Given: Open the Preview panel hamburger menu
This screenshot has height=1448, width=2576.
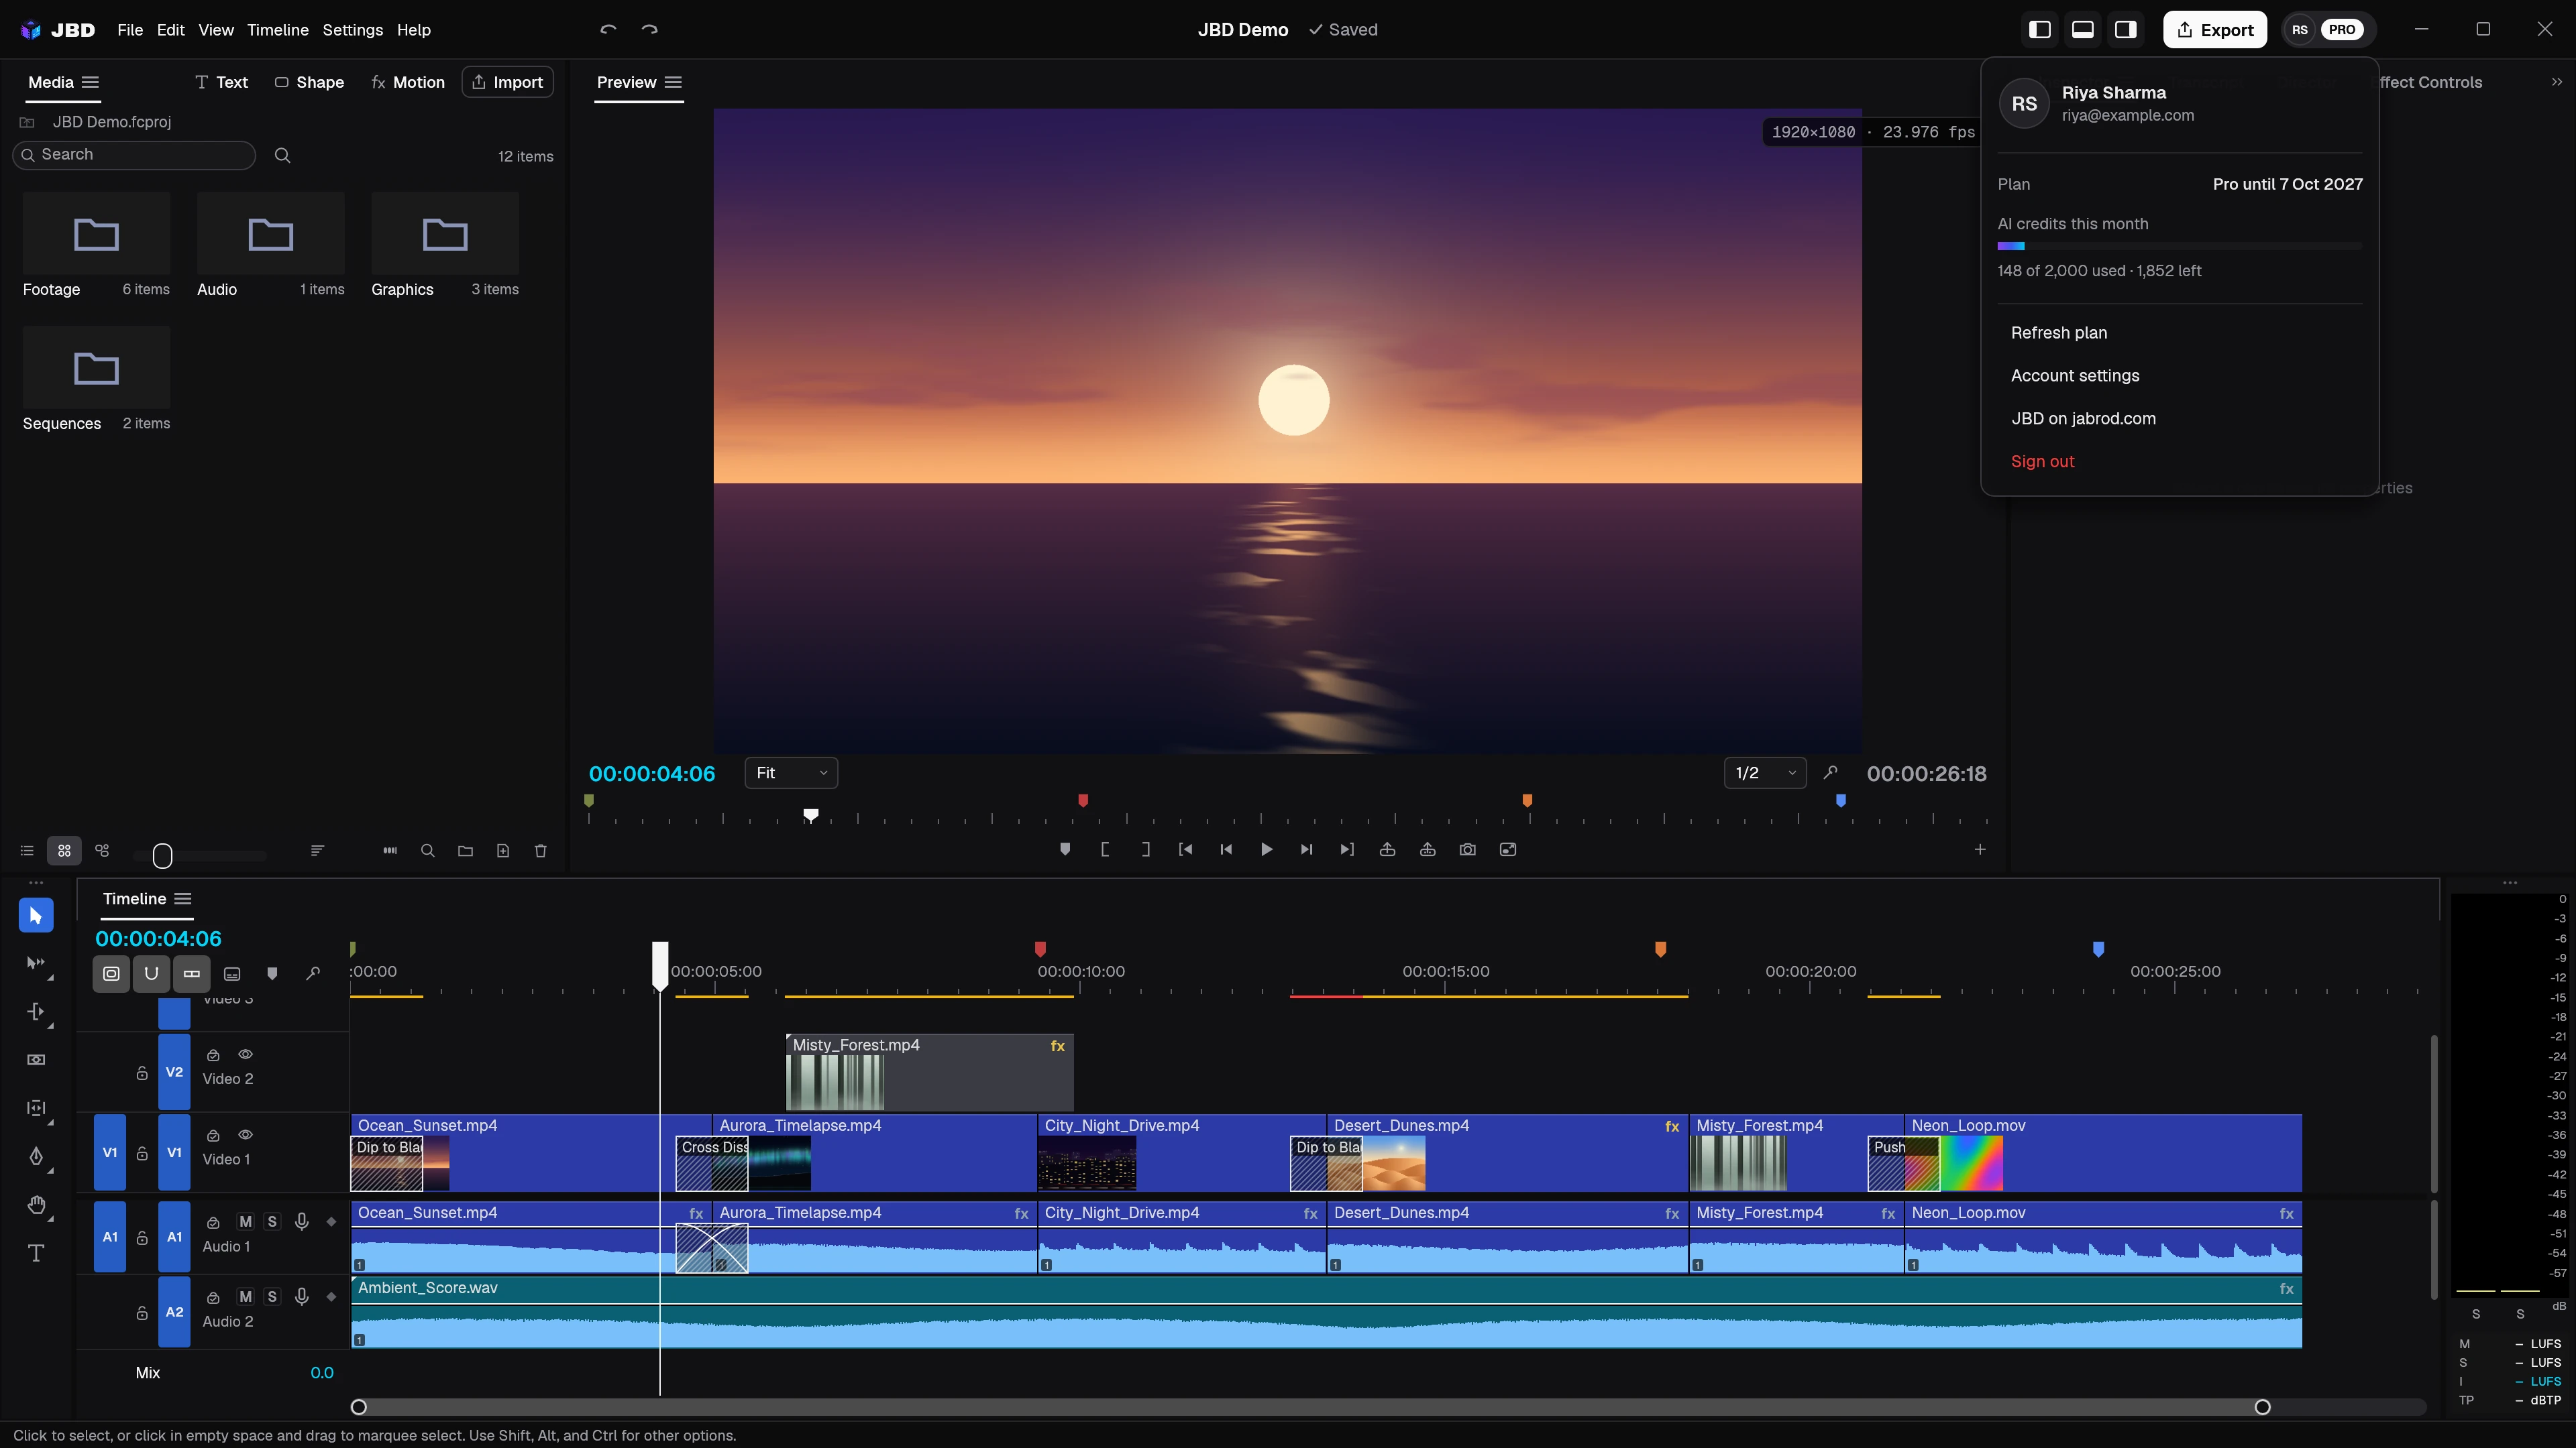Looking at the screenshot, I should [673, 82].
